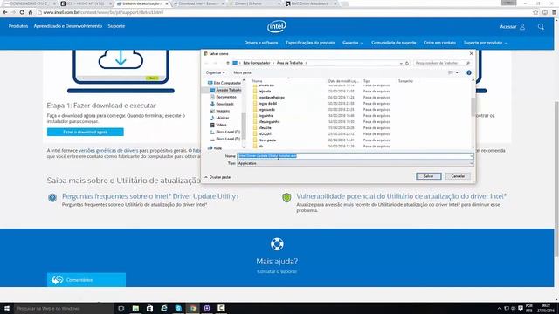Expand the address bar path dropdown
The image size is (559, 314).
[401, 63]
